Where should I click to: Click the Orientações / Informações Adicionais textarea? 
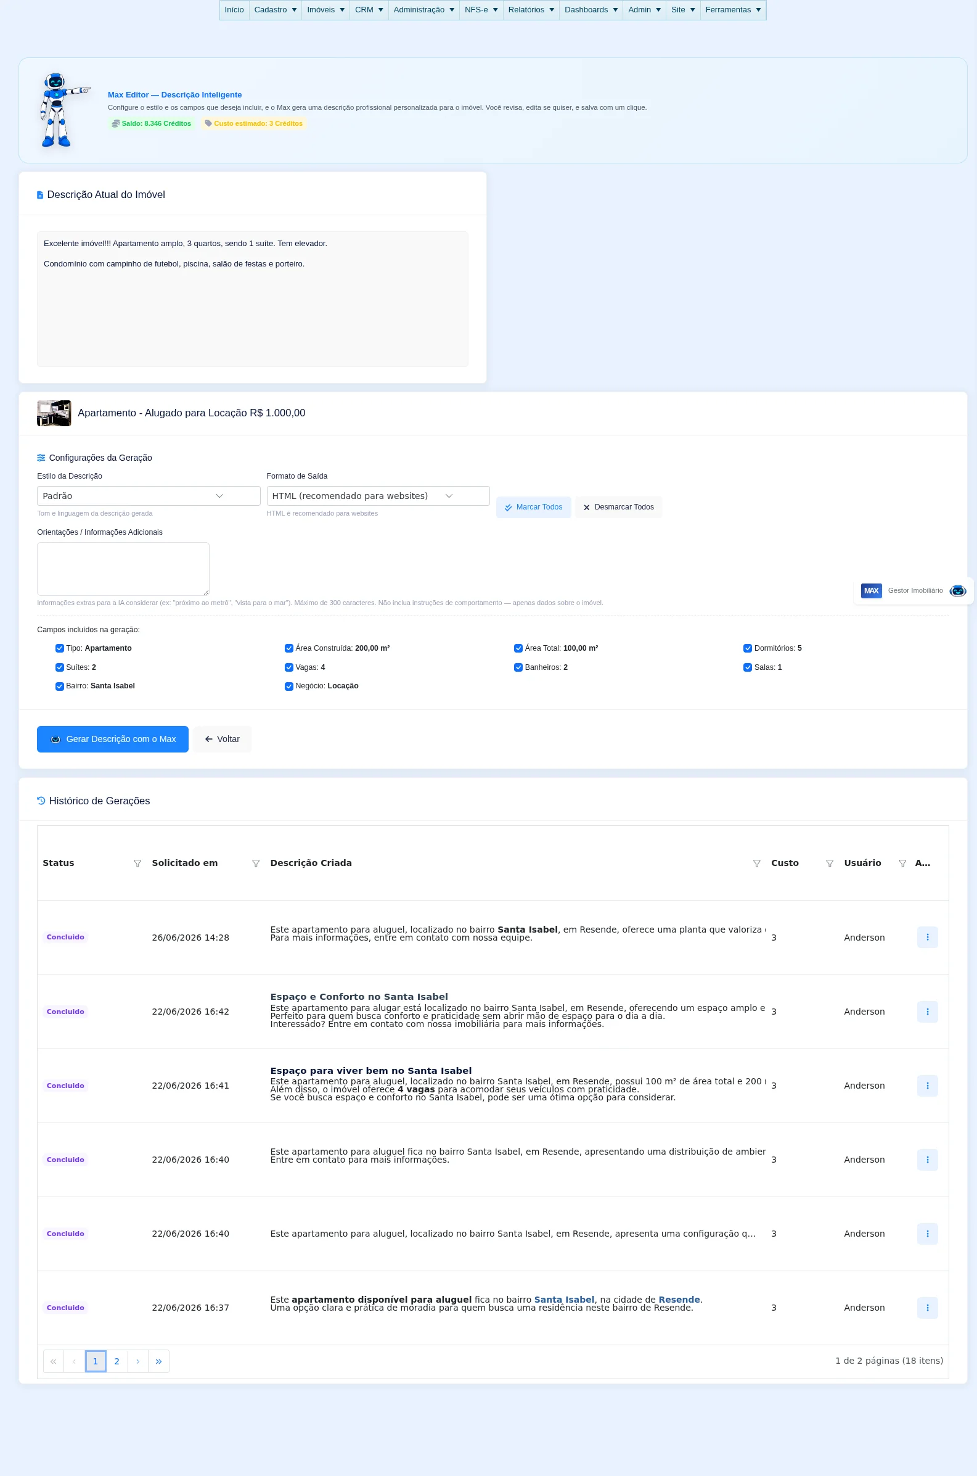tap(123, 569)
